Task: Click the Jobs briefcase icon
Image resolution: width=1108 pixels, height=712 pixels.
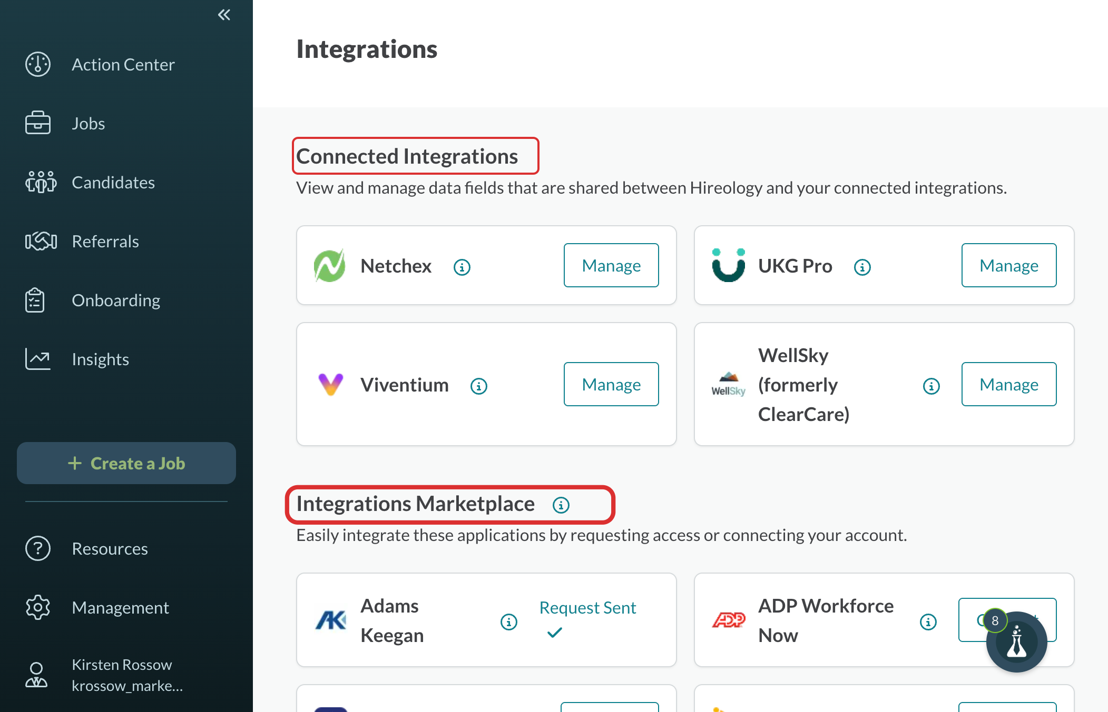Action: 38,123
